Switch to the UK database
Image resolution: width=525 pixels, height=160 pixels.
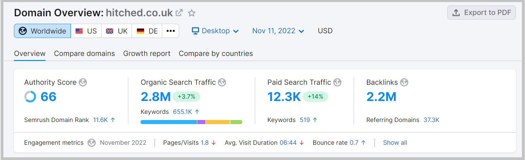[x=117, y=31]
